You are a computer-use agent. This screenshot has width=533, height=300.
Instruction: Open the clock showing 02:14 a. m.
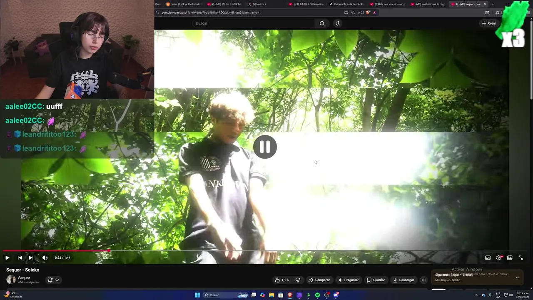click(x=522, y=295)
